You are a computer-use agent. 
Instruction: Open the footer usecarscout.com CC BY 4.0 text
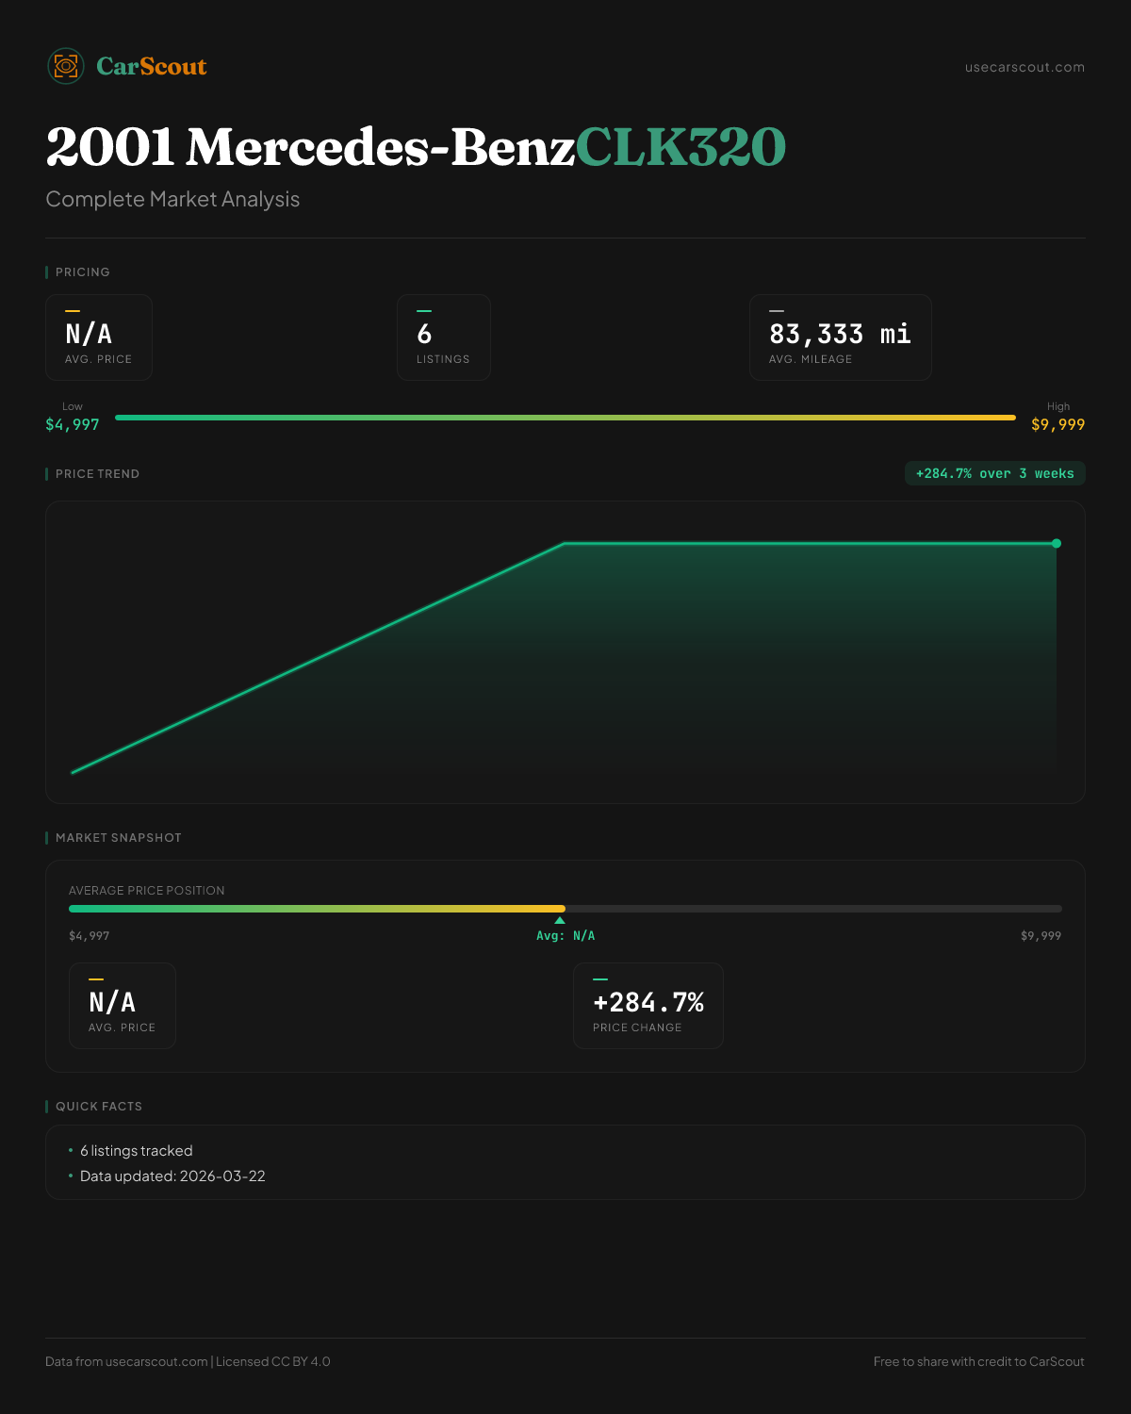[188, 1361]
